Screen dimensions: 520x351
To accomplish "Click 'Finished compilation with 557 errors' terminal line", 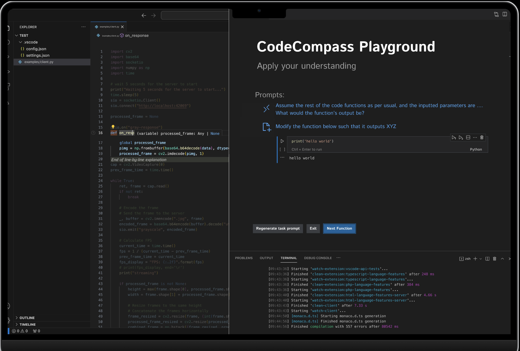I will [333, 327].
